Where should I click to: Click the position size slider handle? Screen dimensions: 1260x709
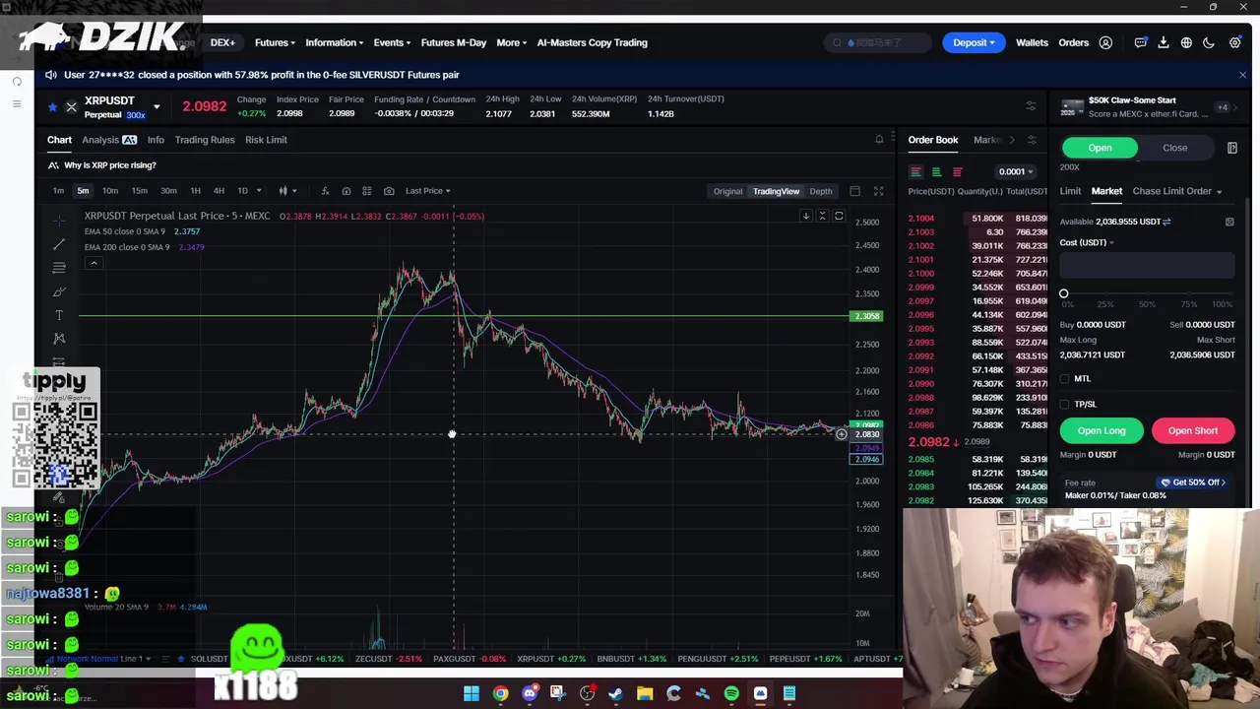point(1063,293)
